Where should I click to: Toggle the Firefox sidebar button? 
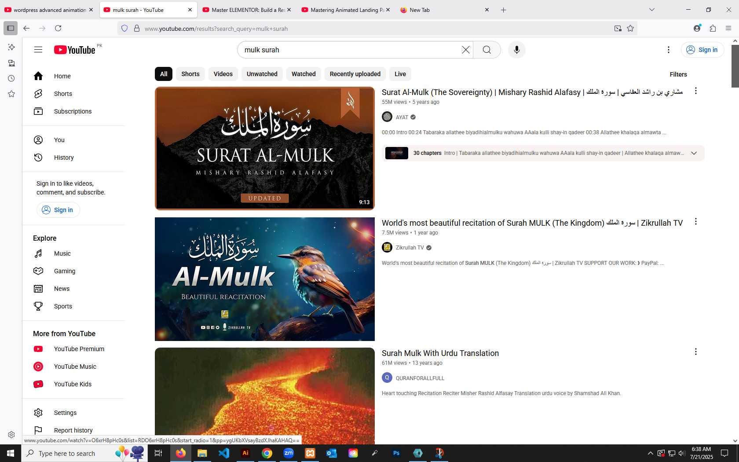(x=11, y=28)
